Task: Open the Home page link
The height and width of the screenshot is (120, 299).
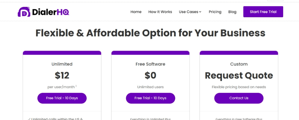Action: click(136, 12)
